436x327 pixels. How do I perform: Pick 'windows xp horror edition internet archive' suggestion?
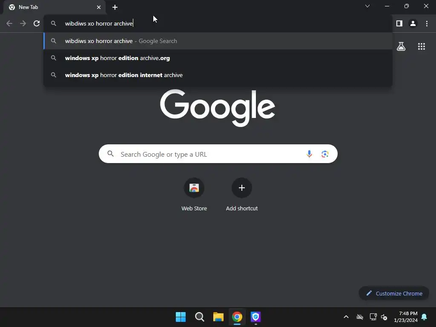[218, 75]
